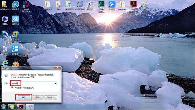Launch the Adobe Audition Au shortcut
Screen dimensions: 195x110
[101, 6]
